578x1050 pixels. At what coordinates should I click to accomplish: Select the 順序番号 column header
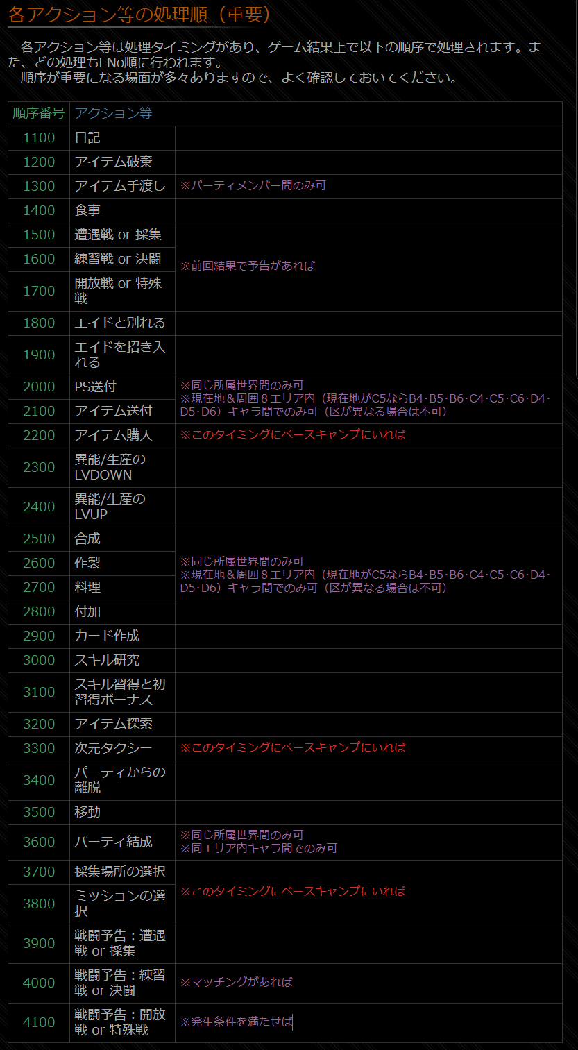click(x=39, y=114)
